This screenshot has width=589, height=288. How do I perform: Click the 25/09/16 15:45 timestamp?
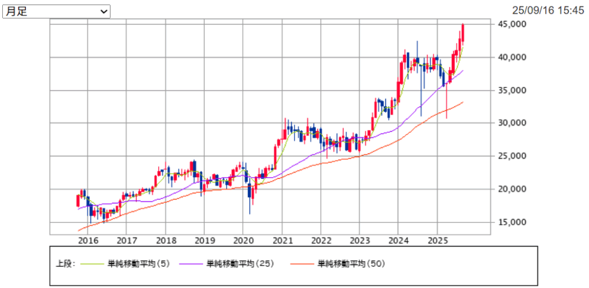click(x=548, y=10)
